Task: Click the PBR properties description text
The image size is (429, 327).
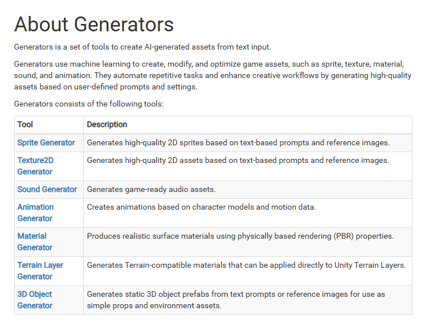Action: [240, 236]
